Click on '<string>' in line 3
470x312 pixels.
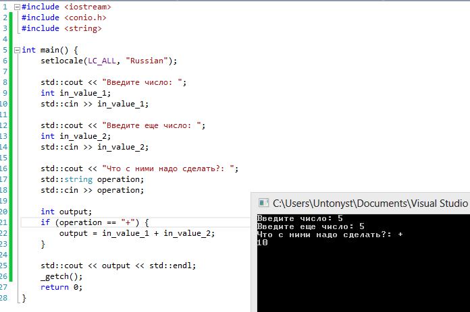click(x=83, y=28)
